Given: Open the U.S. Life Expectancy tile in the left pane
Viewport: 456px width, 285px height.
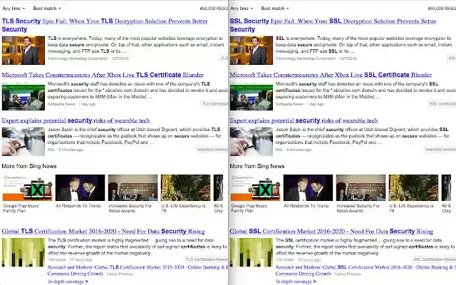Looking at the screenshot, I should point(185,194).
